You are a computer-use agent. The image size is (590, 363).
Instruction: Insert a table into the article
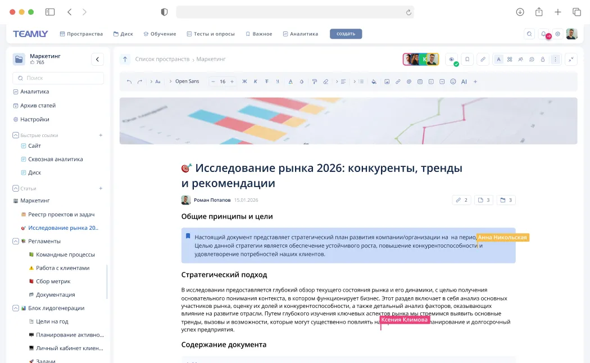(x=420, y=81)
